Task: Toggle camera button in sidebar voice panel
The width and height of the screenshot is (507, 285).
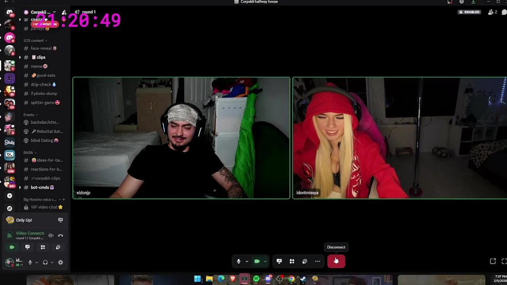Action: pyautogui.click(x=12, y=247)
